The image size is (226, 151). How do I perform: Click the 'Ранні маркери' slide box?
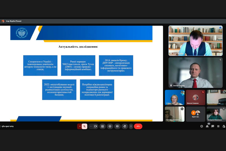(x=78, y=65)
